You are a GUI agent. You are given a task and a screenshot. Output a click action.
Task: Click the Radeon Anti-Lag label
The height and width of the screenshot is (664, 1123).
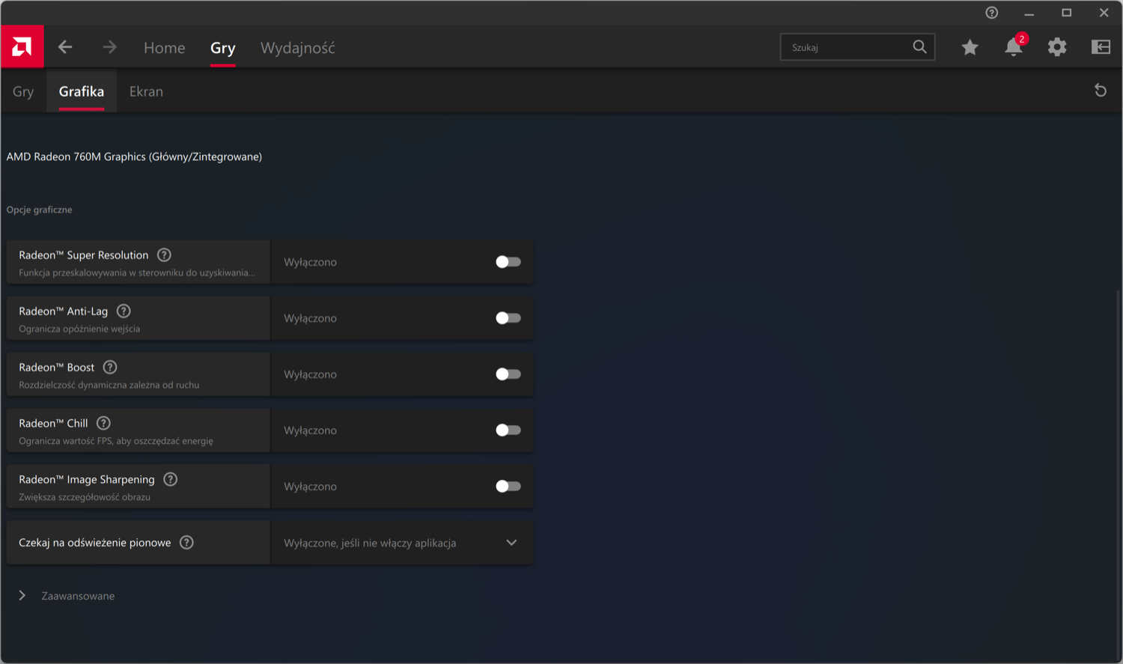tap(64, 311)
